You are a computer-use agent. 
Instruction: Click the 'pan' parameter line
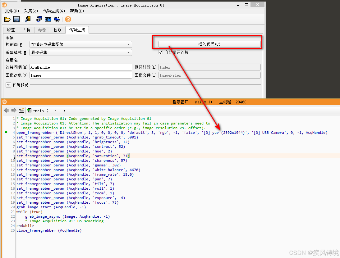click(x=64, y=179)
